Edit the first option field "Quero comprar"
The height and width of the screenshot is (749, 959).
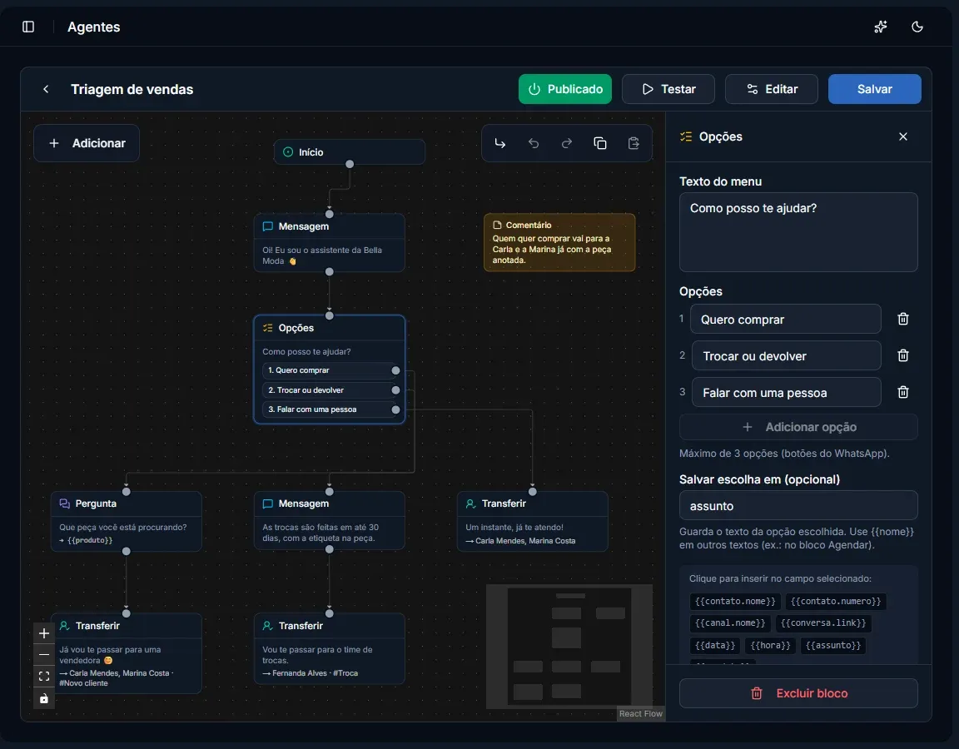tap(786, 320)
